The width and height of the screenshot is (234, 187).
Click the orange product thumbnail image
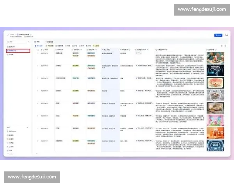[x=215, y=133]
